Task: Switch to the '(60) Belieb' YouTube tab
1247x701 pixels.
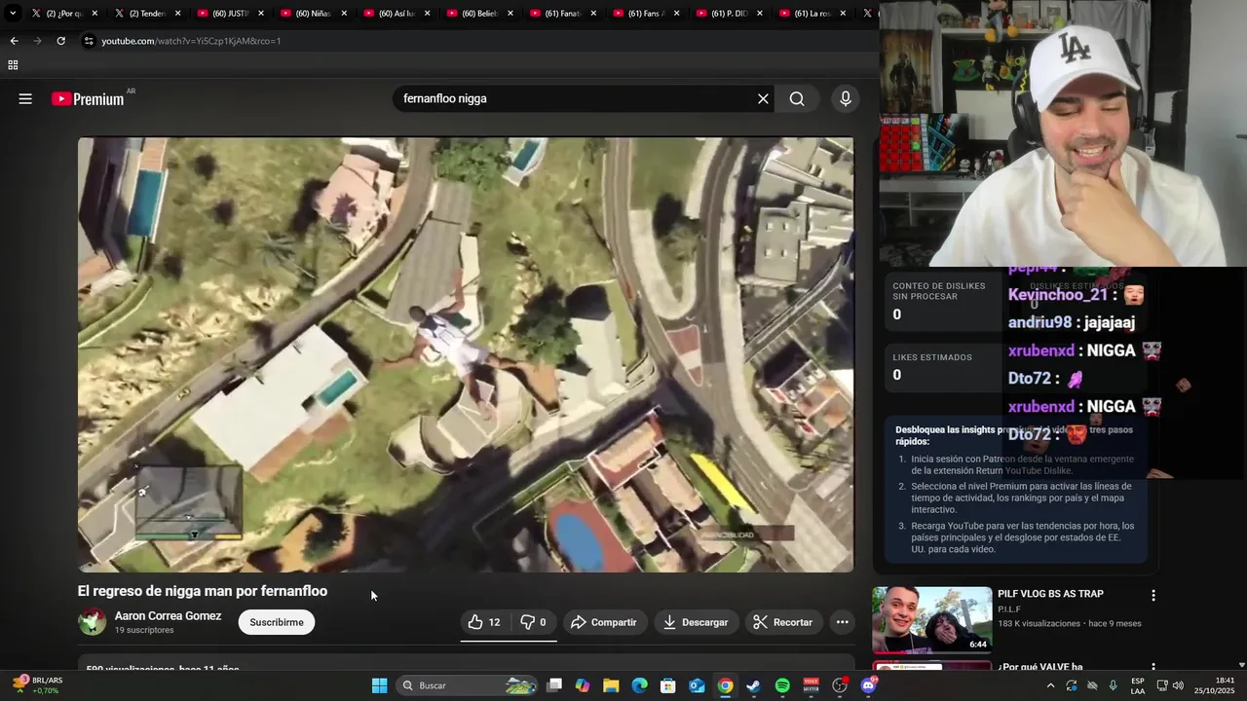Action: [480, 14]
